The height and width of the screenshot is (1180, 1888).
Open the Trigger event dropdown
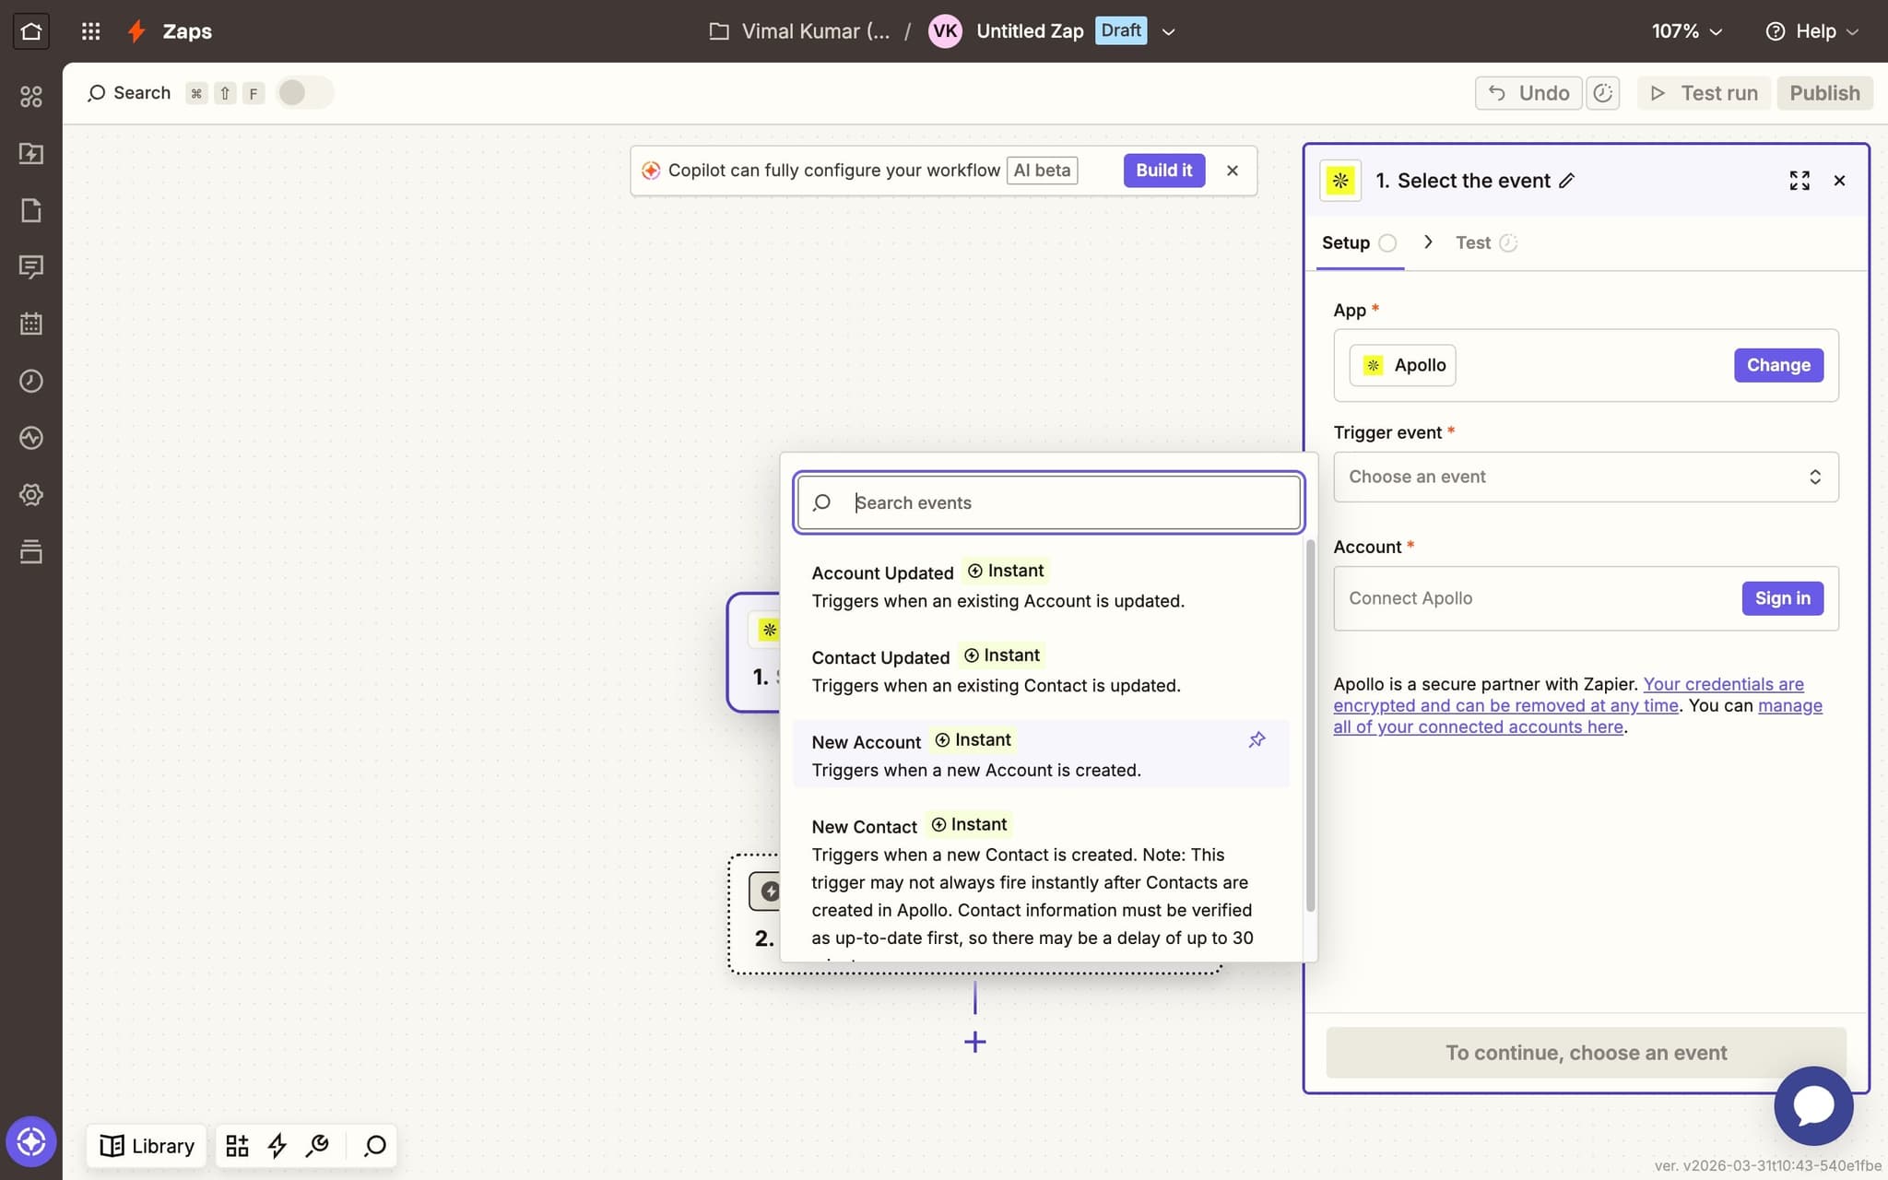[x=1585, y=477]
